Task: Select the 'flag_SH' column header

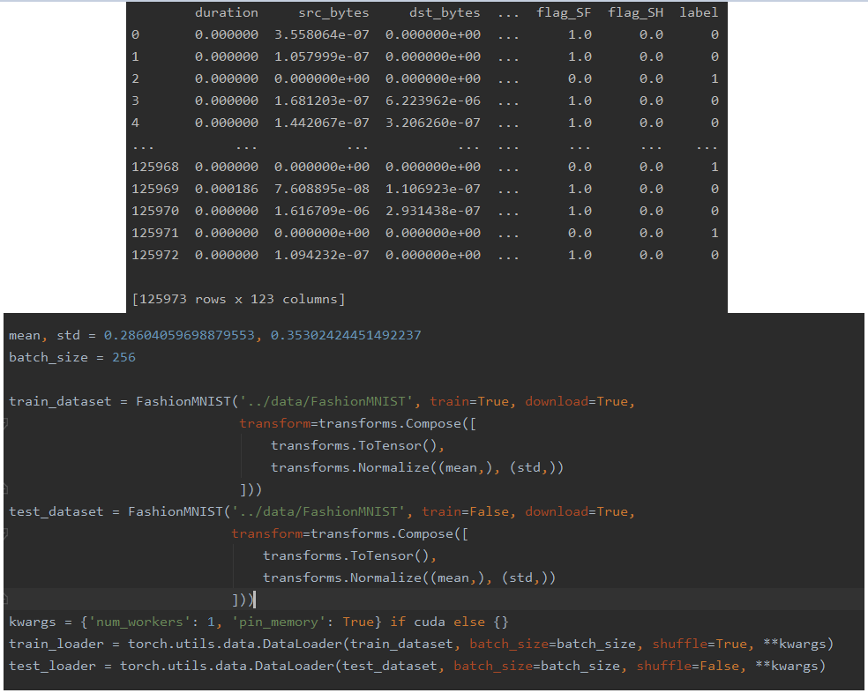Action: click(x=635, y=12)
